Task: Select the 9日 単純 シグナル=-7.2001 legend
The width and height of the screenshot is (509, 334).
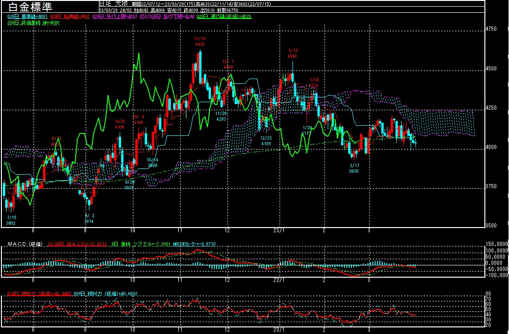Action: click(x=140, y=244)
